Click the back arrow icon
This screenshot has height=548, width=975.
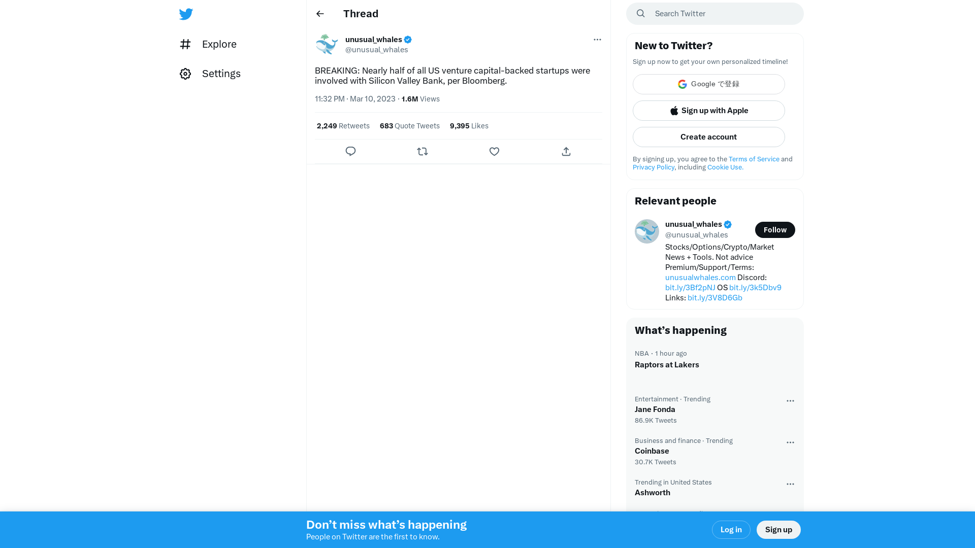click(320, 13)
